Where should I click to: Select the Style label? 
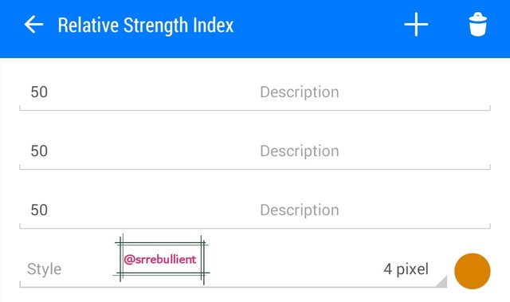coord(45,269)
